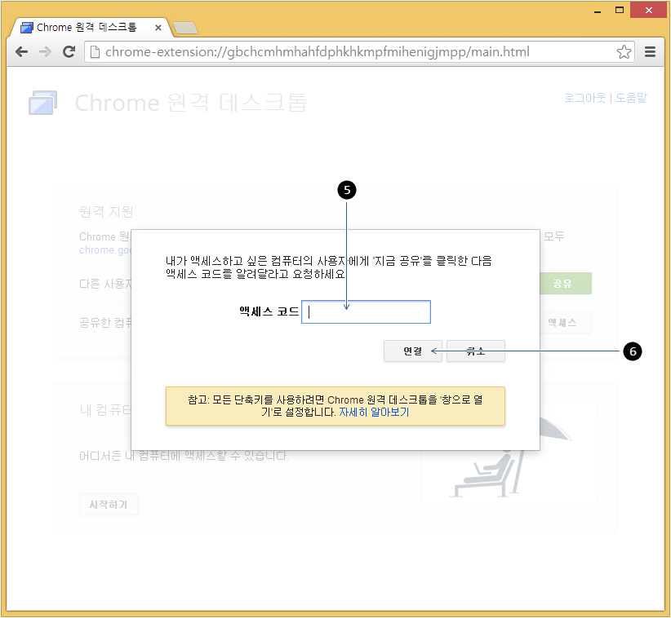Click the 액세스 코드 input field
Viewport: 671px width, 618px height.
[x=366, y=312]
